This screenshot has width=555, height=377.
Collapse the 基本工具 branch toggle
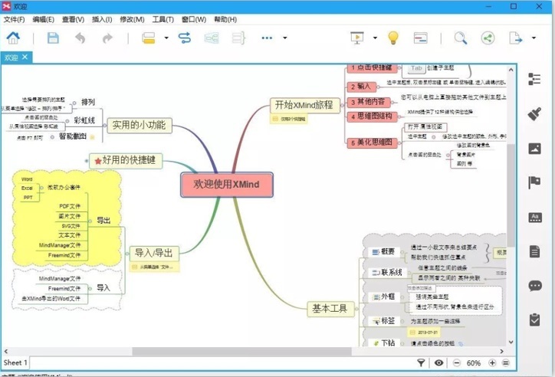356,309
